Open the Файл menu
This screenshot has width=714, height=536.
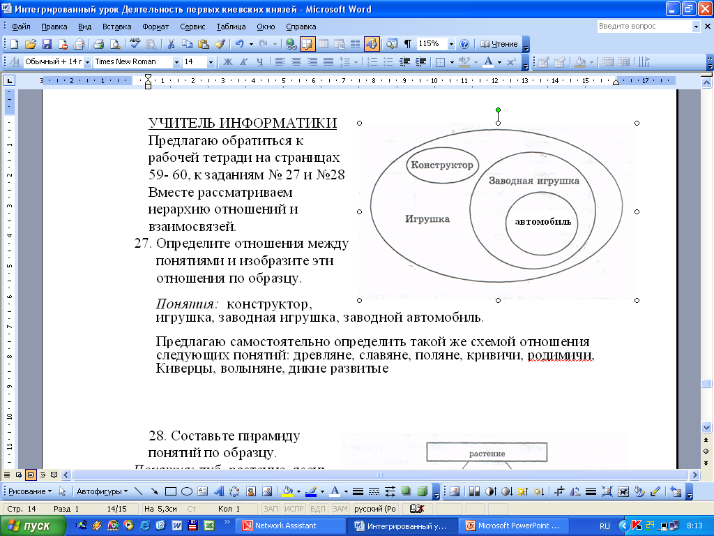(x=21, y=27)
